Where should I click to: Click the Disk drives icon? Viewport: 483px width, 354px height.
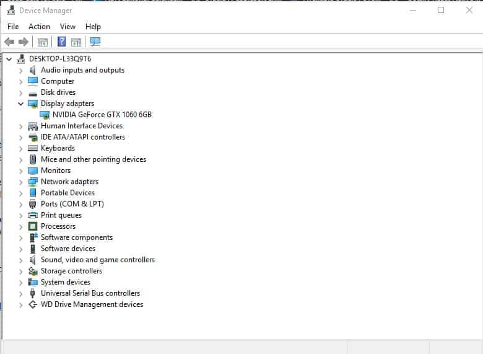[33, 93]
